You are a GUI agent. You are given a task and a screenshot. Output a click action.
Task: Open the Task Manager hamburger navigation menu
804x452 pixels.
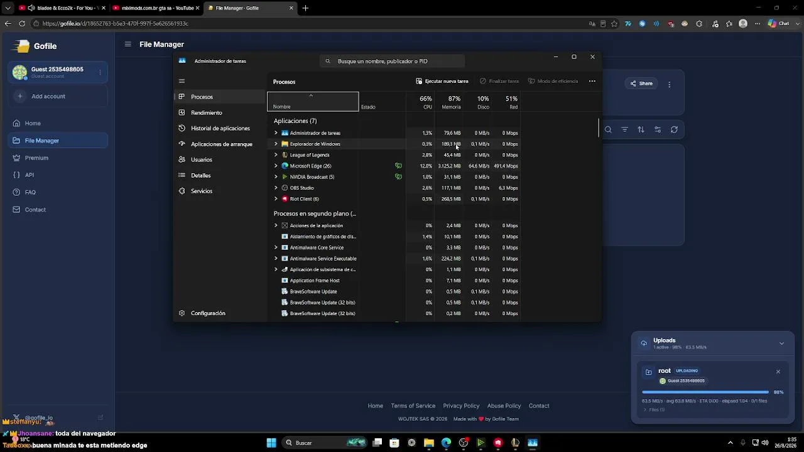(x=182, y=81)
